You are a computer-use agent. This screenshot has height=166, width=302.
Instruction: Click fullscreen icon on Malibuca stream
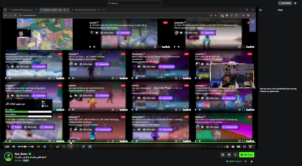(x=244, y=141)
